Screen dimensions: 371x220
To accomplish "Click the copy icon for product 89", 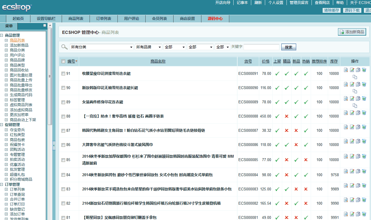I will pos(358,98).
